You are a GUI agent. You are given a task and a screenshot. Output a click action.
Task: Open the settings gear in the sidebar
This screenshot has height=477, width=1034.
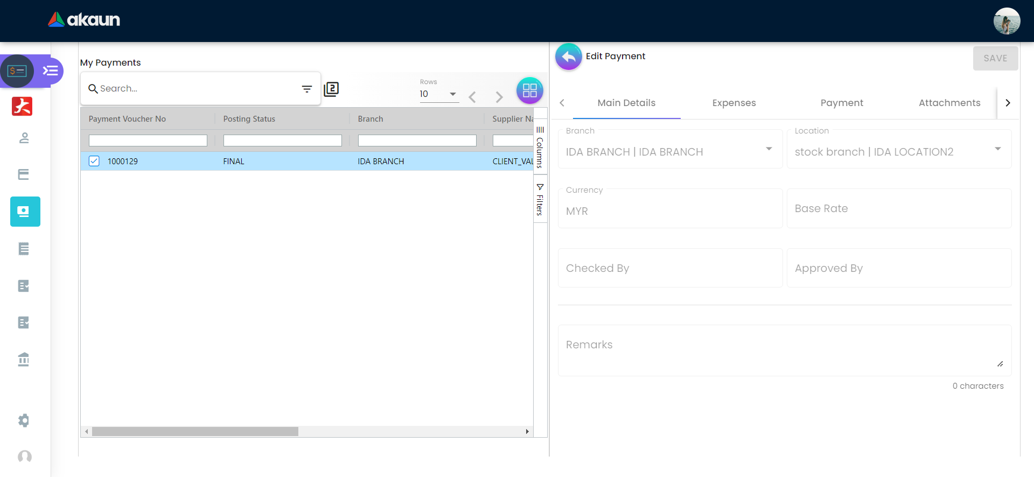pos(24,420)
